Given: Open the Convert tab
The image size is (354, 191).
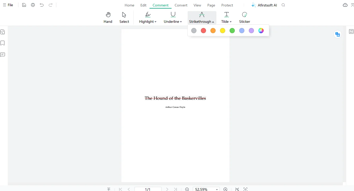Looking at the screenshot, I should pos(181,5).
